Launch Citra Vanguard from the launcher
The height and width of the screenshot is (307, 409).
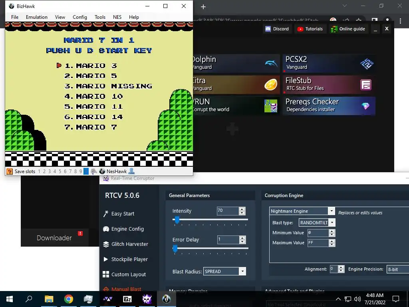coord(236,85)
